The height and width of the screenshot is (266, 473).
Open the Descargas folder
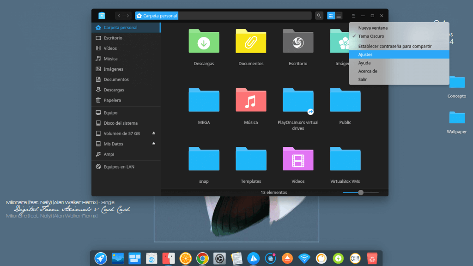(x=204, y=42)
